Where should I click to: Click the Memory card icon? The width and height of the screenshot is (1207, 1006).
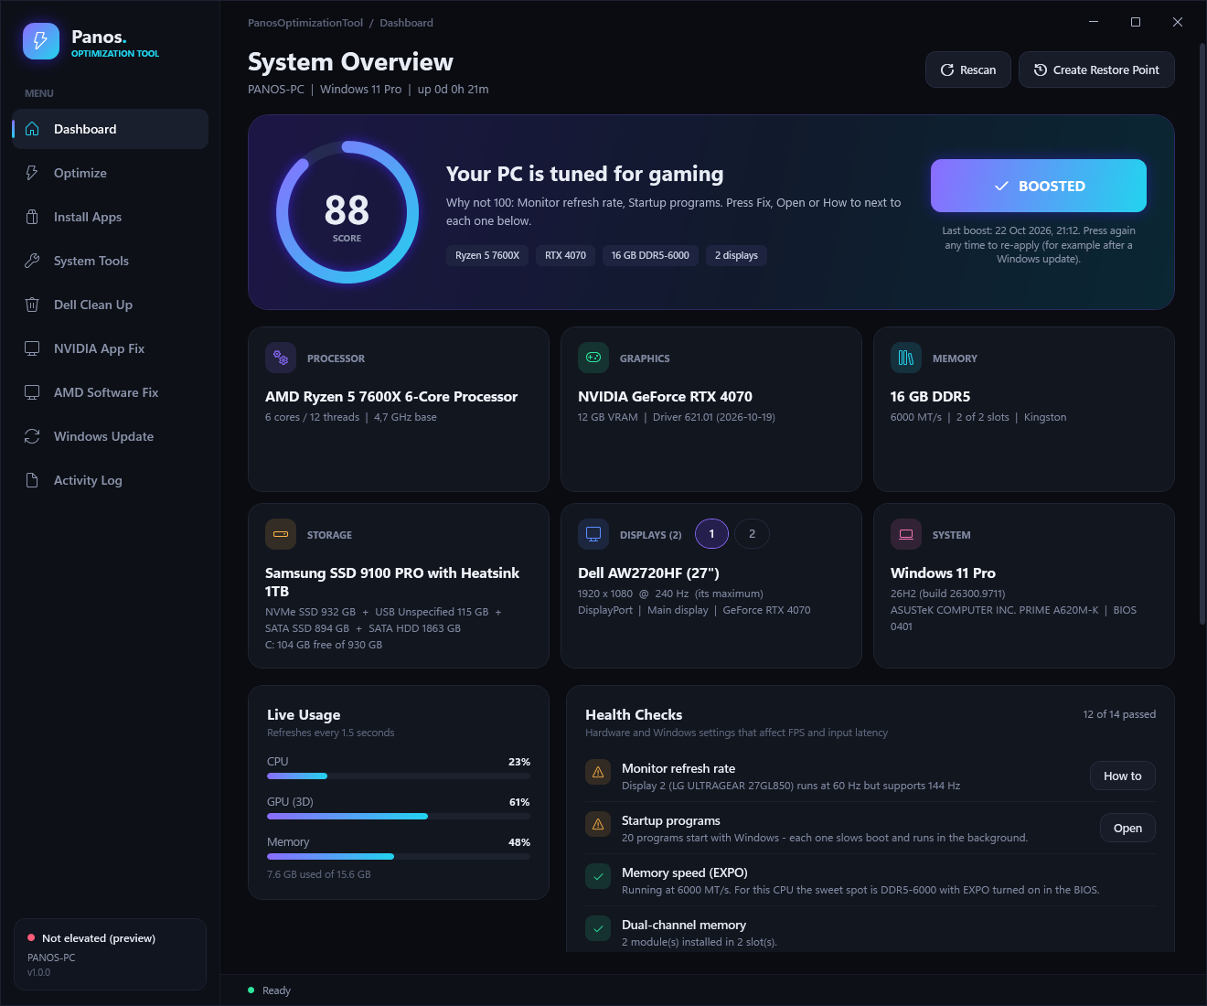906,358
